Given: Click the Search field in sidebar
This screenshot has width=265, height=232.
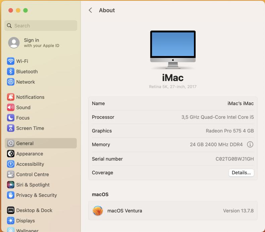Looking at the screenshot, I should 41,26.
